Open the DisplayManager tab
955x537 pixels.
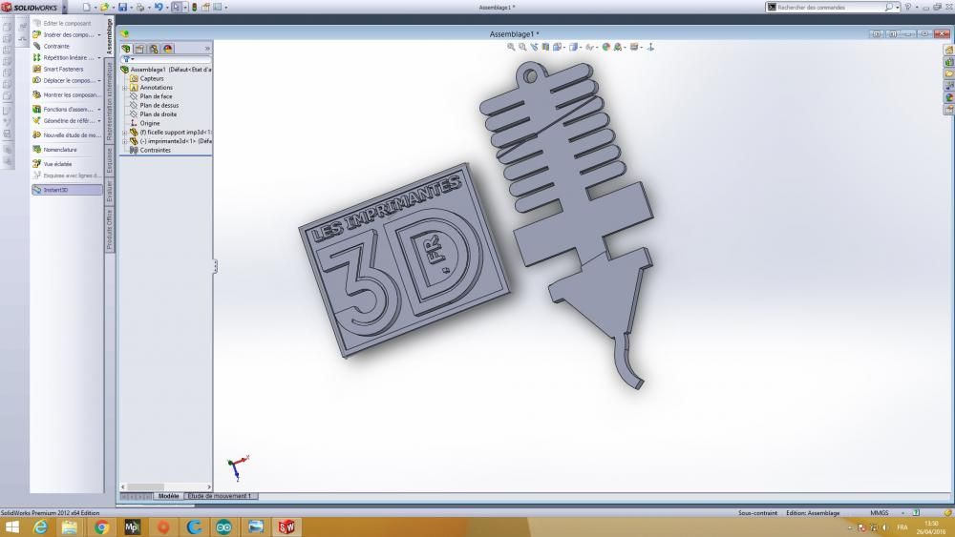168,49
